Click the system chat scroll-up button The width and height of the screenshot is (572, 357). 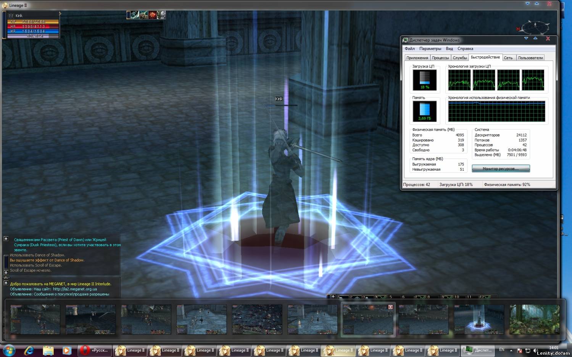[x=6, y=239]
